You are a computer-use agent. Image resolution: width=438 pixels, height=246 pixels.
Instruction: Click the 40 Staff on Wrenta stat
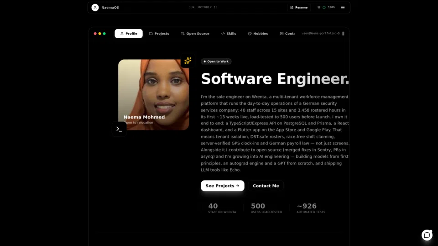(x=222, y=208)
